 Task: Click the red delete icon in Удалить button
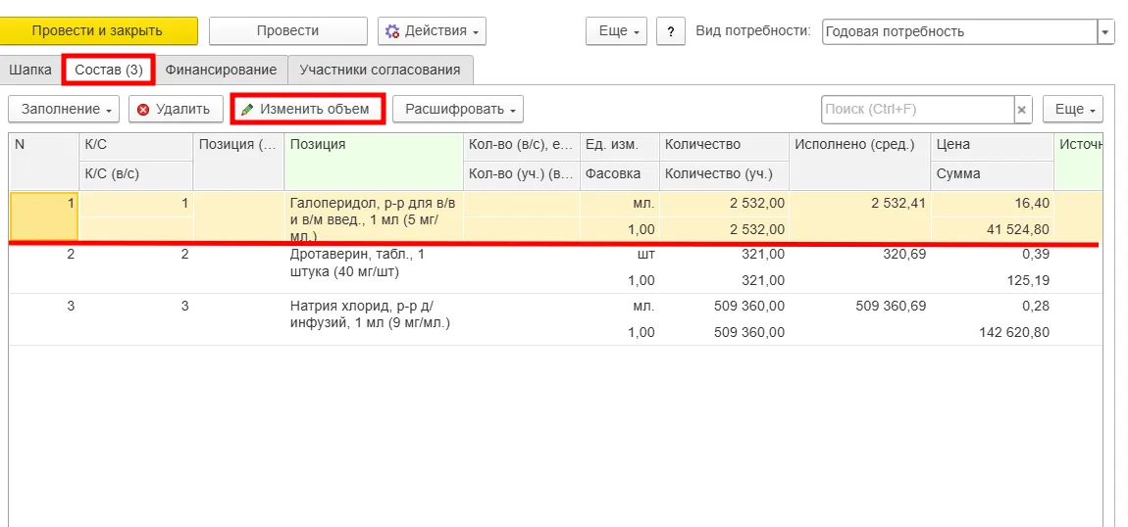tap(143, 110)
